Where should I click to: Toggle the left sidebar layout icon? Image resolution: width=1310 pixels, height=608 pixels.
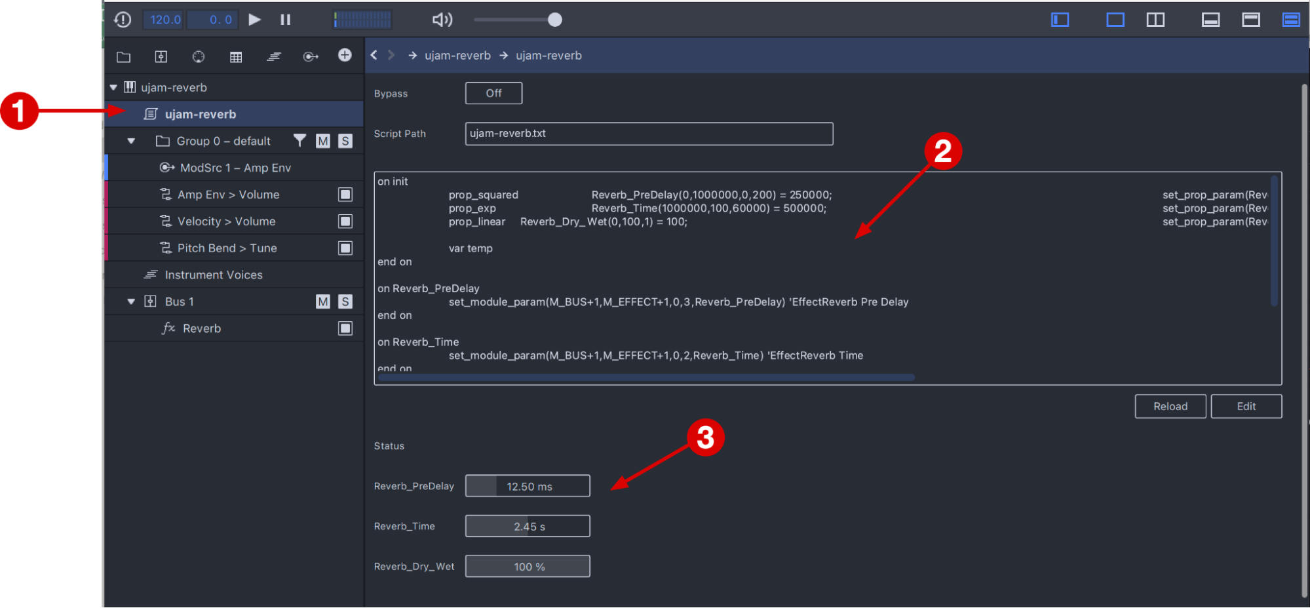point(1060,20)
